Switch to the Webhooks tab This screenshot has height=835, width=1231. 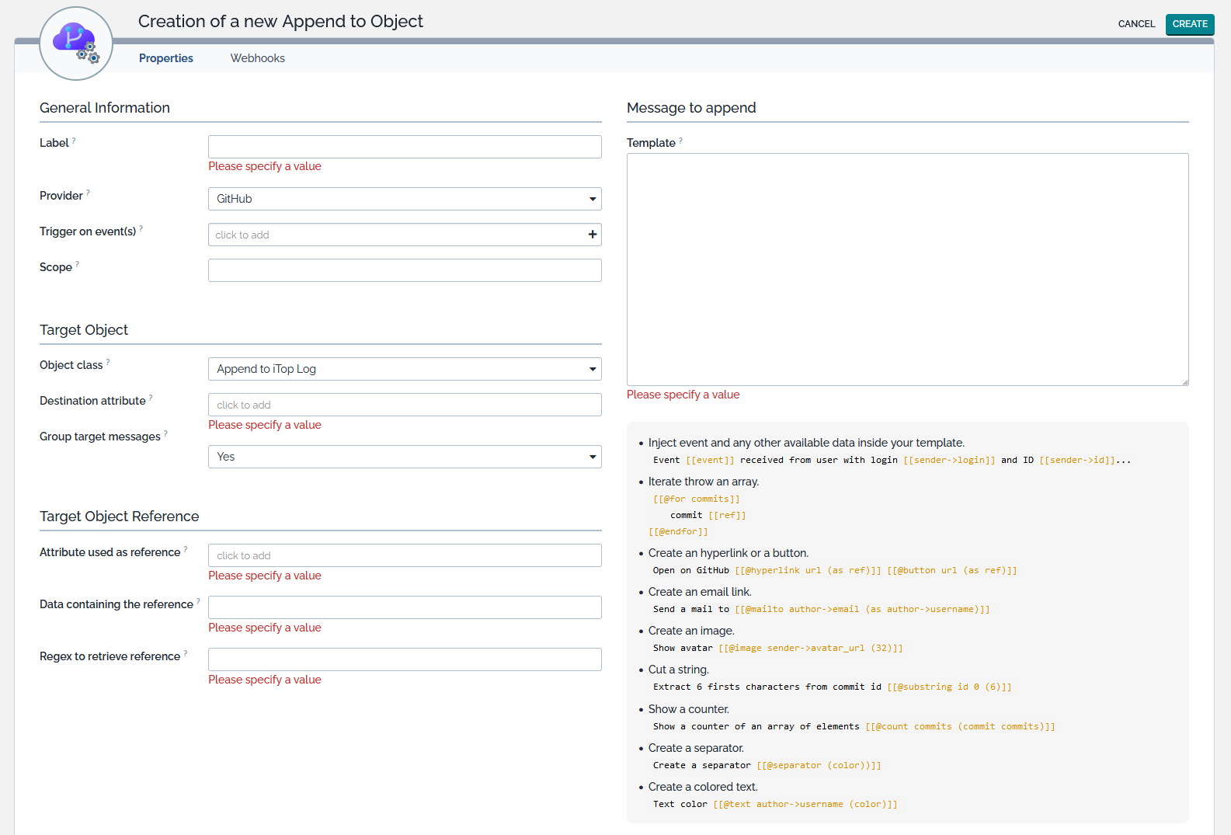click(257, 58)
